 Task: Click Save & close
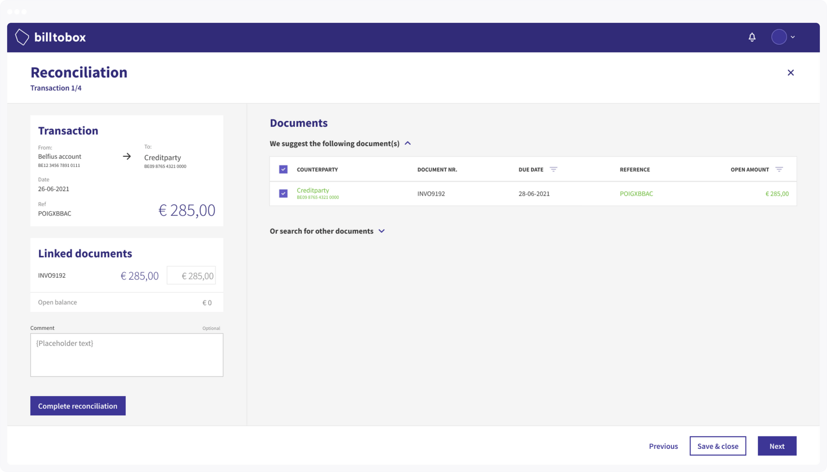click(x=718, y=446)
